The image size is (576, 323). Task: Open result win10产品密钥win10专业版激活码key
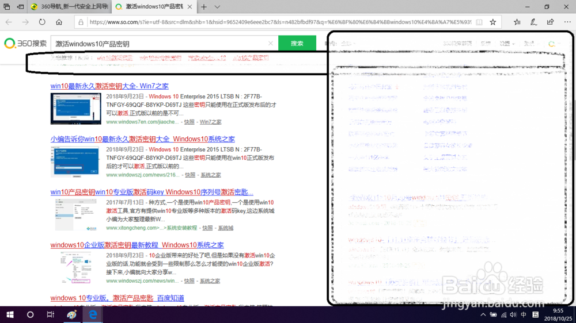151,192
